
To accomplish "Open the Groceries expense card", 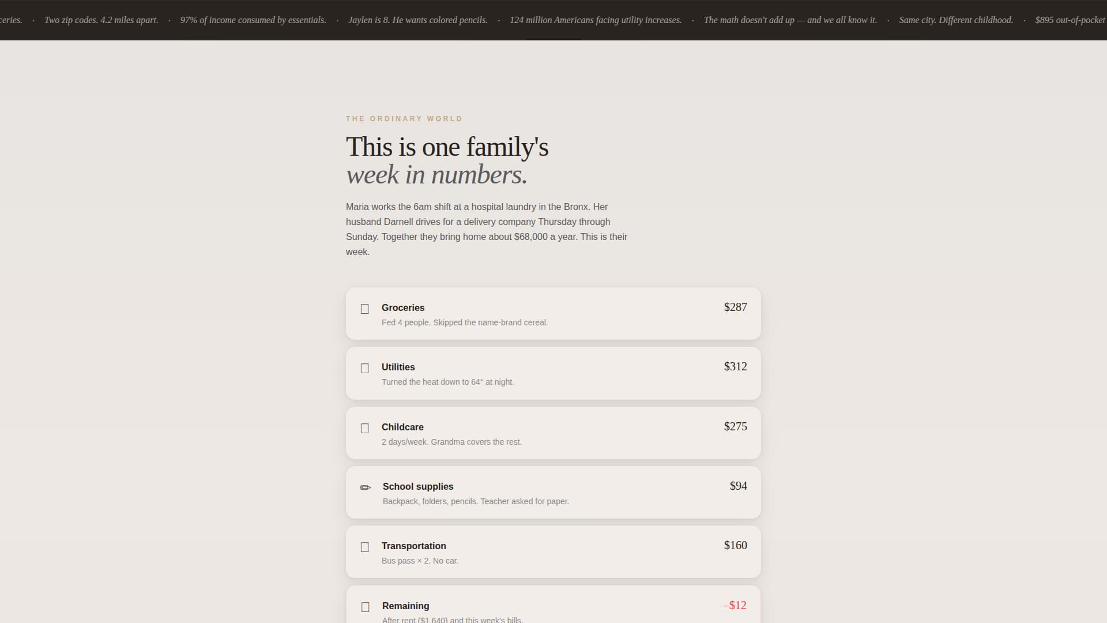I will 553,313.
